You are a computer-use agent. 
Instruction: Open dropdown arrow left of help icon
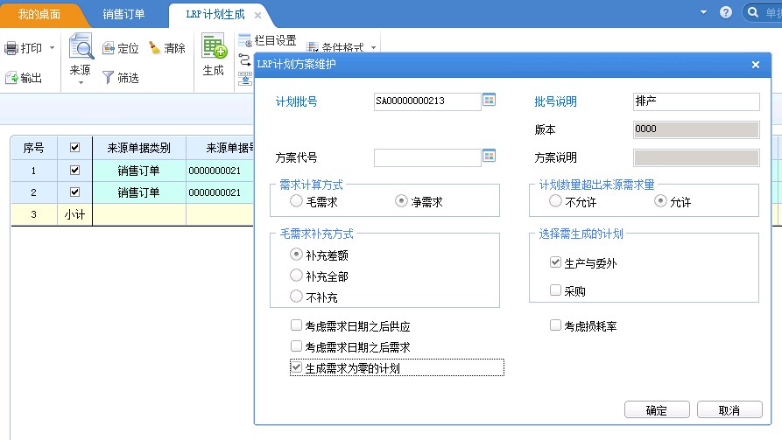(703, 12)
